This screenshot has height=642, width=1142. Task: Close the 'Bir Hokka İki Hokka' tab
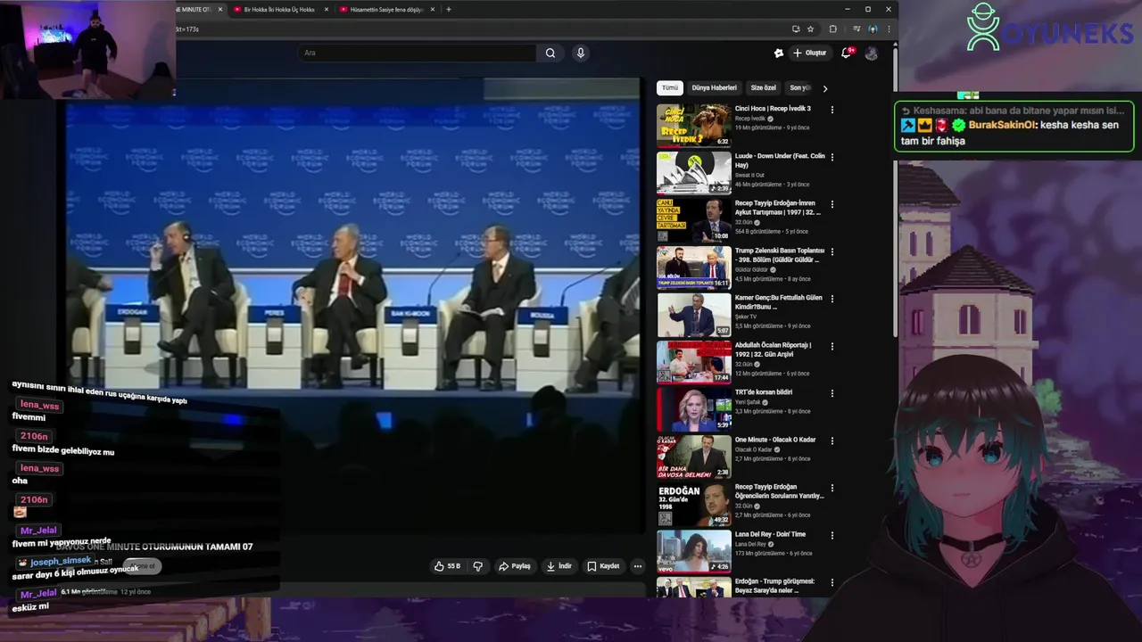tap(327, 9)
